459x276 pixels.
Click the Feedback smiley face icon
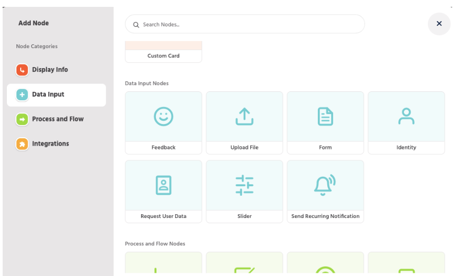point(163,116)
